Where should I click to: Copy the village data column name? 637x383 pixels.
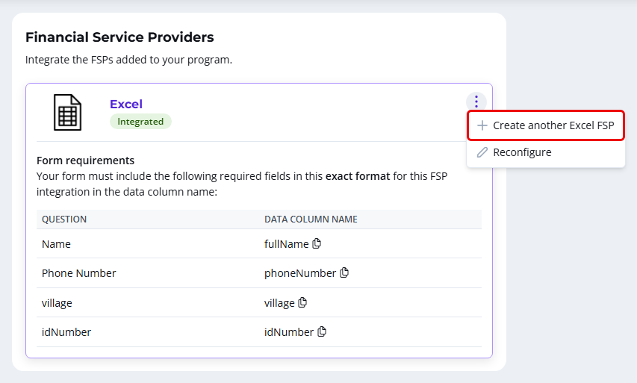point(302,302)
